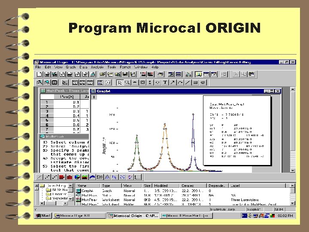Save the project with the floppy disk icon
309x232 pixels.
(125, 74)
